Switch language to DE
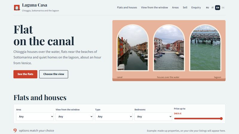 (223, 8)
